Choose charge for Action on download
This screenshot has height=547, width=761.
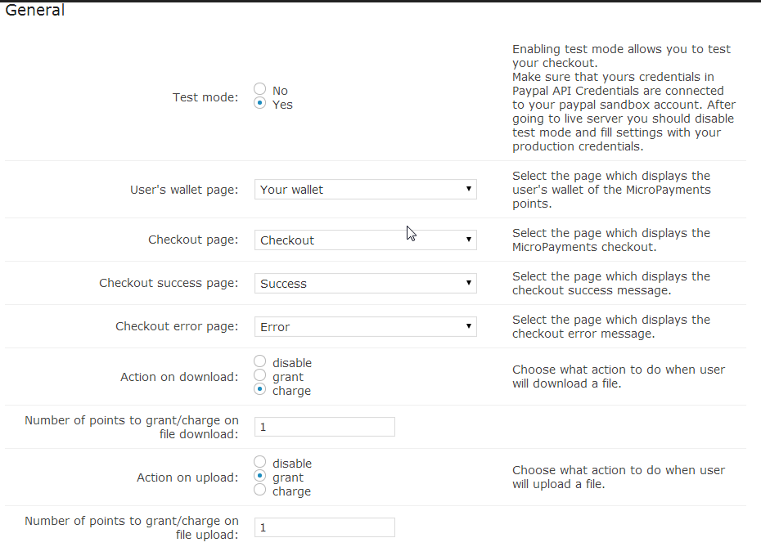coord(260,389)
